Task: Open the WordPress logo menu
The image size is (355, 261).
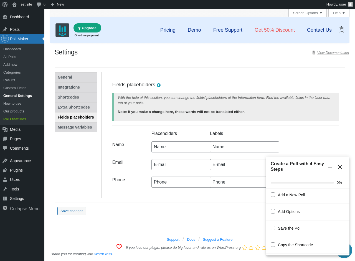Action: (x=5, y=4)
